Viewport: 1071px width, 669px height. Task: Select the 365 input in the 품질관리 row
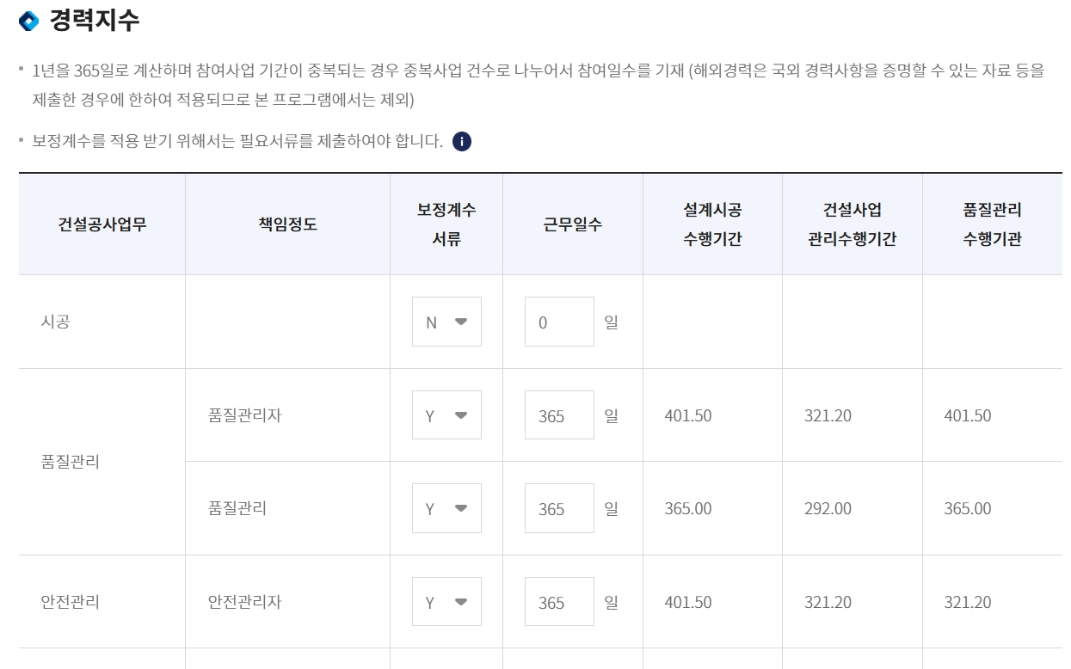(x=559, y=508)
